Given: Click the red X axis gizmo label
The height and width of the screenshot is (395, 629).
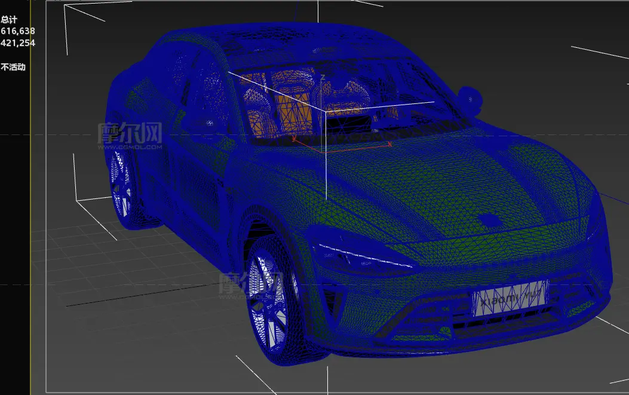Looking at the screenshot, I should click(x=389, y=144).
